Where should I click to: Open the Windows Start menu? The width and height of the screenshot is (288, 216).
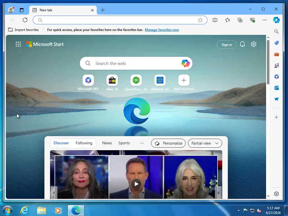(x=8, y=210)
